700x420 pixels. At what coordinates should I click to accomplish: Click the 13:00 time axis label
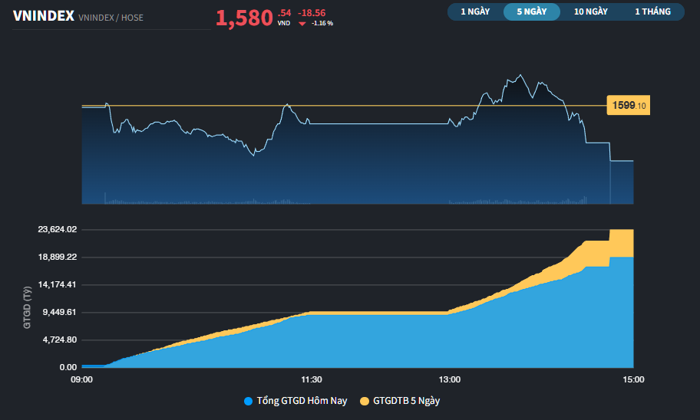pyautogui.click(x=450, y=379)
